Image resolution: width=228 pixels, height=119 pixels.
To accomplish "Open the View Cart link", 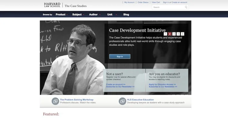I will (x=156, y=2).
